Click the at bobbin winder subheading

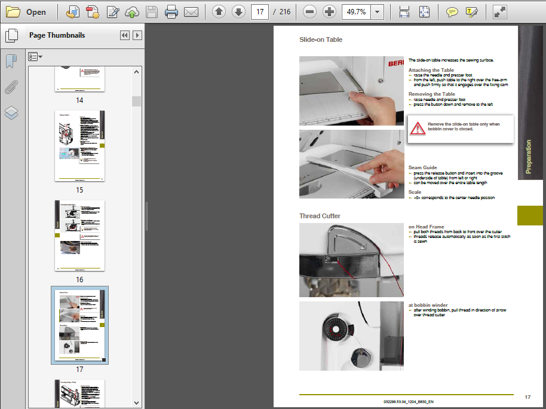click(428, 305)
